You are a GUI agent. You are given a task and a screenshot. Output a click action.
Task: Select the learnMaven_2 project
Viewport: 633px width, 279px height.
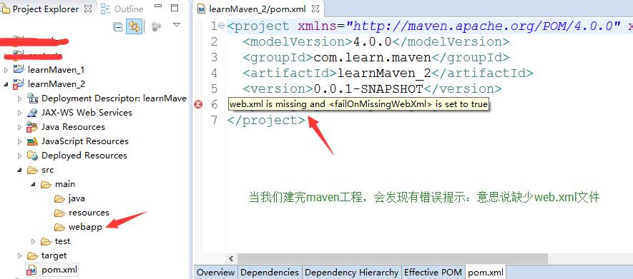click(x=56, y=84)
